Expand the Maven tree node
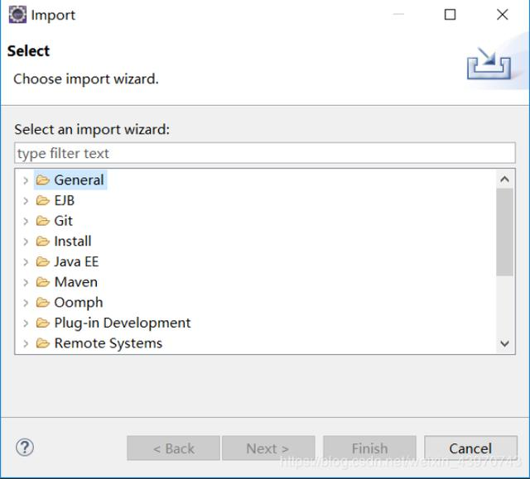 pyautogui.click(x=26, y=282)
